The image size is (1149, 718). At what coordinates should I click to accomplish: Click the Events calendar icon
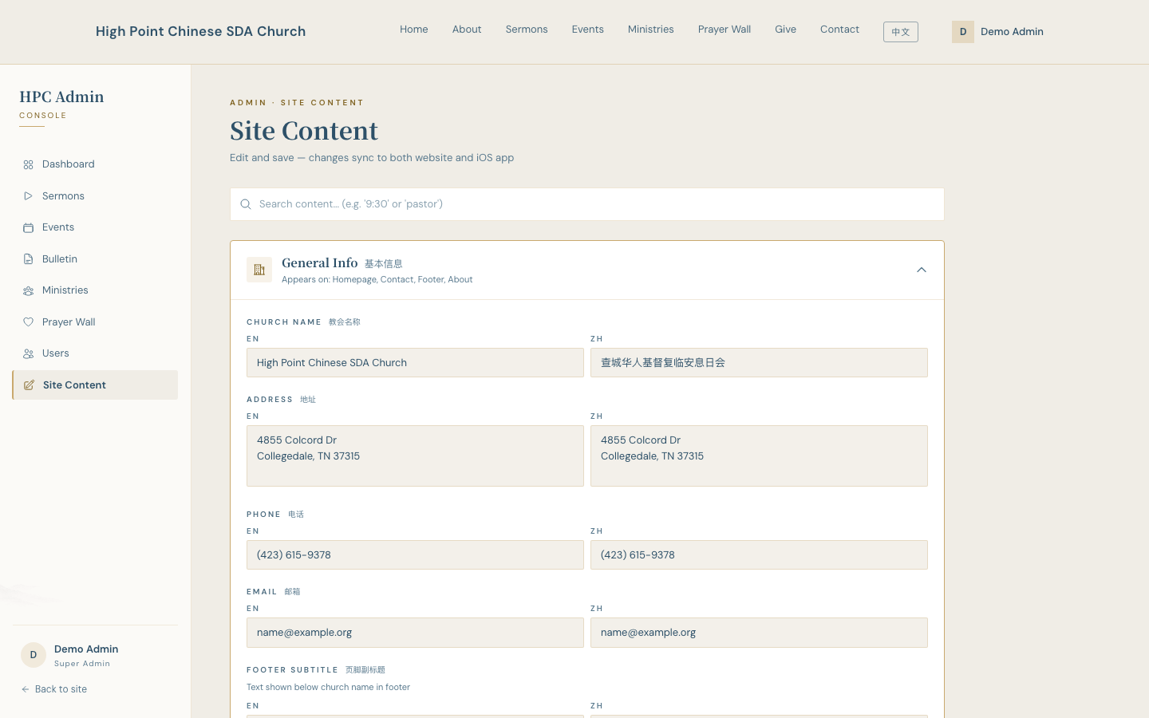coord(28,227)
